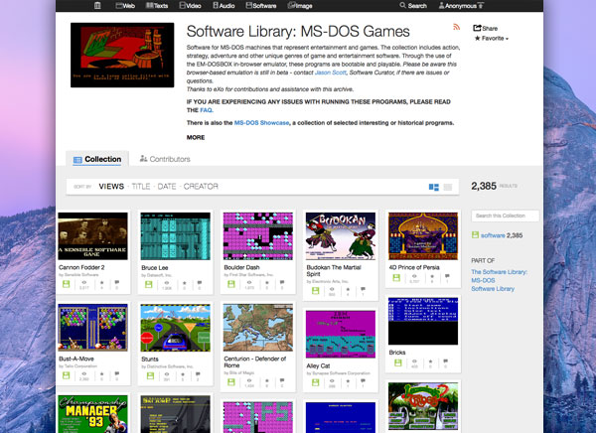Click the Share button
The image size is (596, 433).
pyautogui.click(x=486, y=28)
